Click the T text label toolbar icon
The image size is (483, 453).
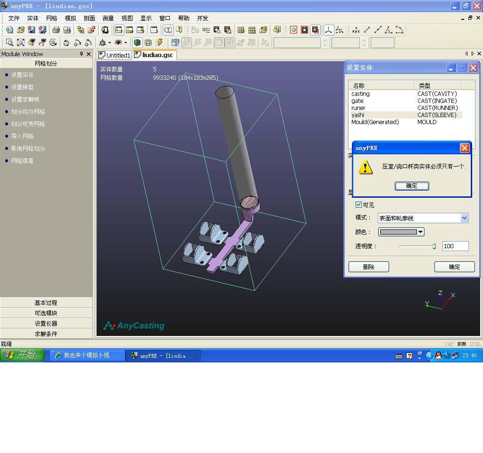coord(168,30)
